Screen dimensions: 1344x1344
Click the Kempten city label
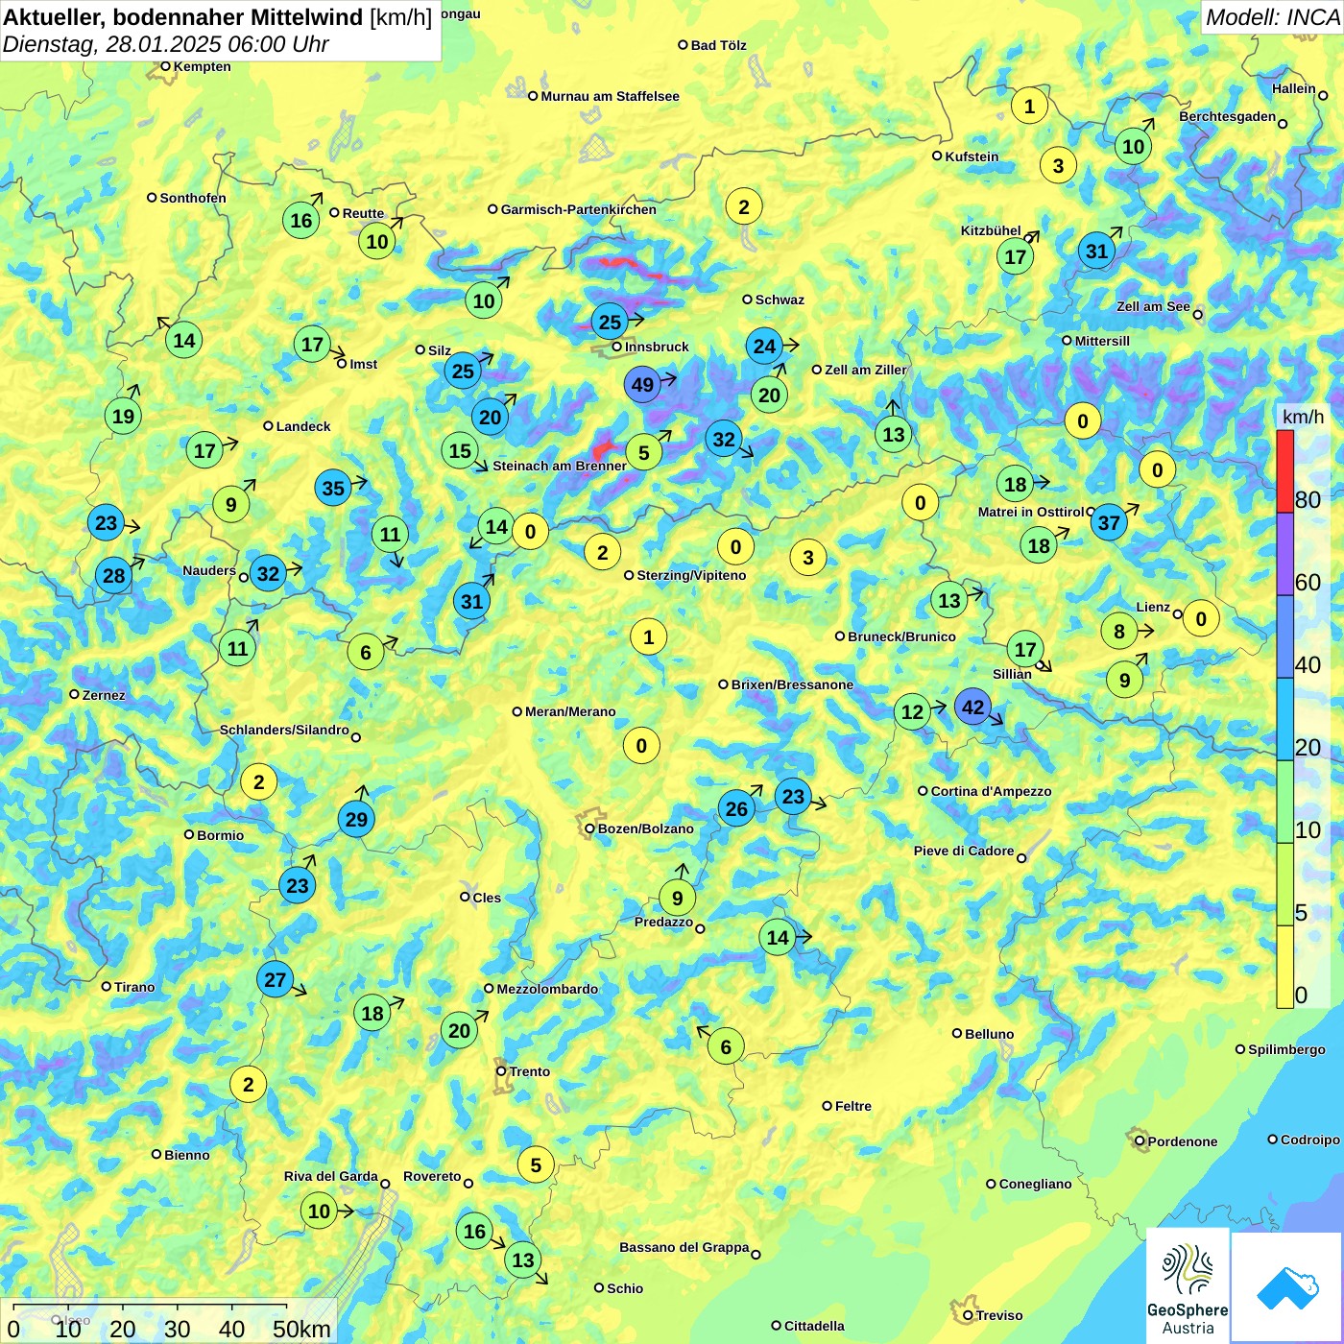pos(202,66)
